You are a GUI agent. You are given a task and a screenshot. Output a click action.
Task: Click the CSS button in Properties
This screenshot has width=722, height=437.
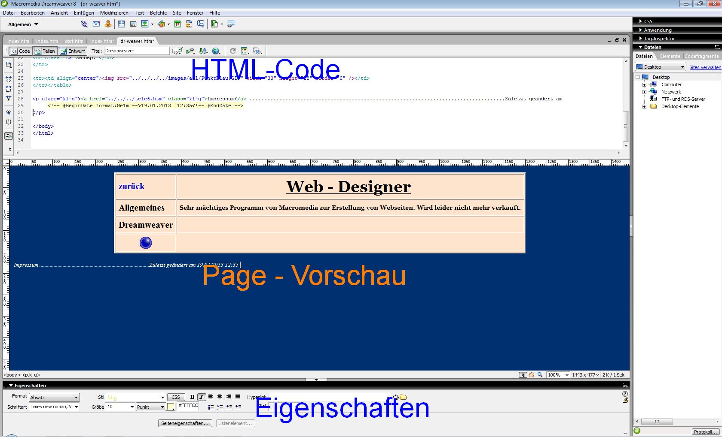(176, 397)
